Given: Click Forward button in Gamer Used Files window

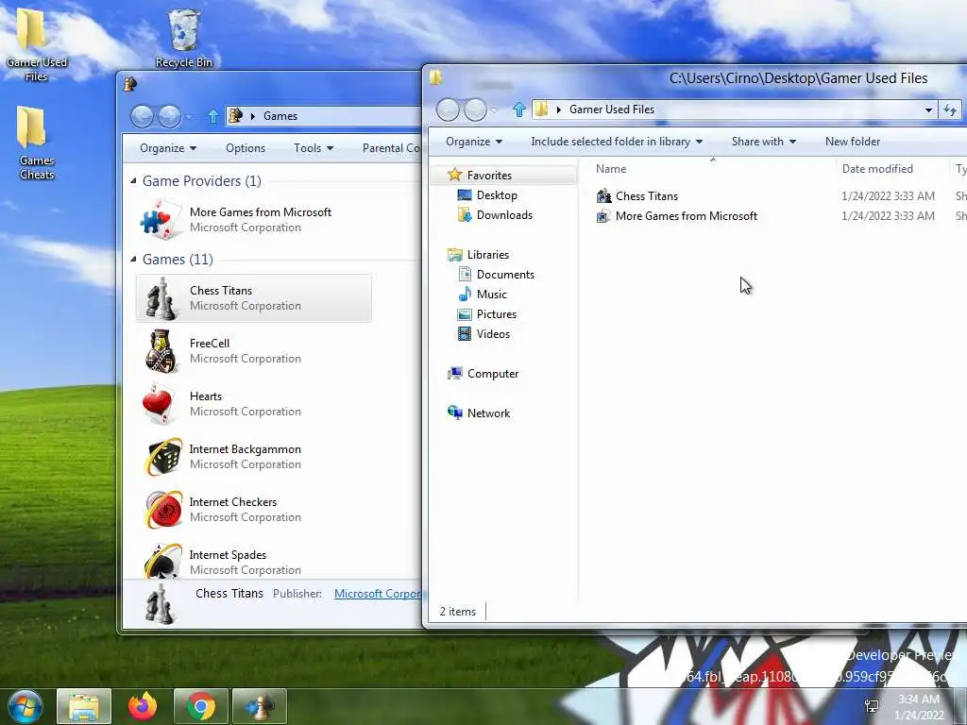Looking at the screenshot, I should 475,110.
